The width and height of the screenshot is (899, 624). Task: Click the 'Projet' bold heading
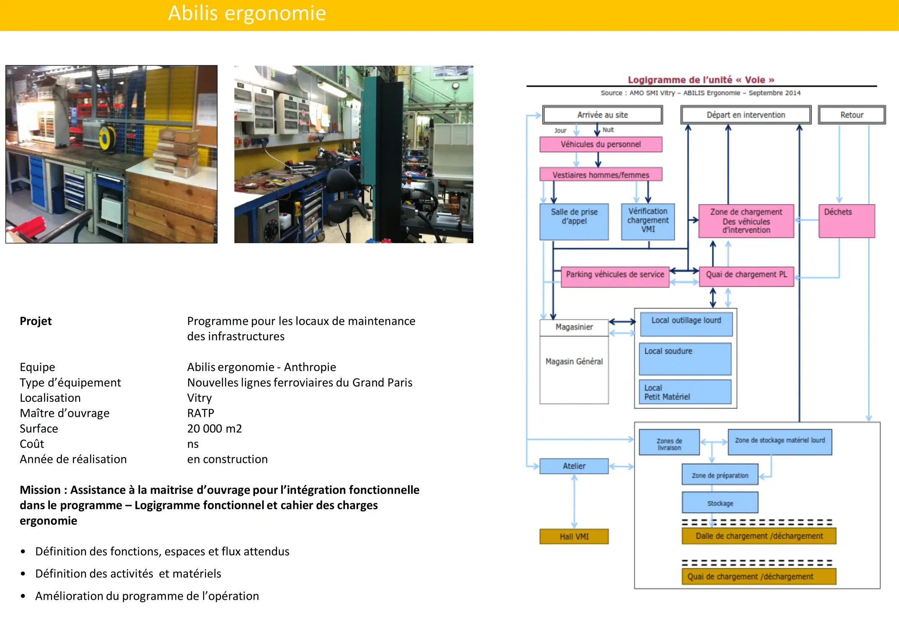coord(36,321)
